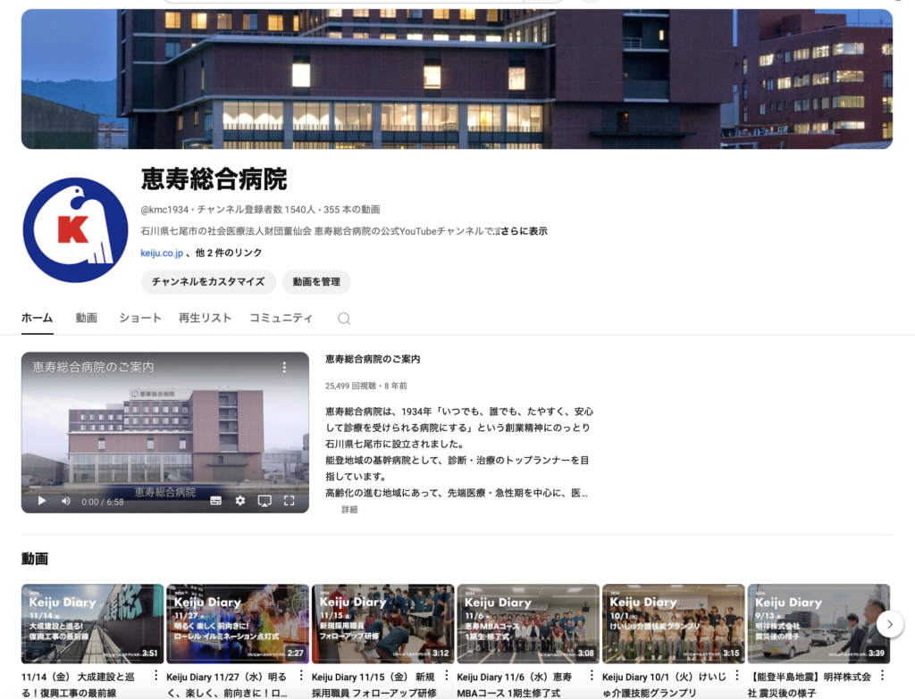The width and height of the screenshot is (915, 699).
Task: Switch to the ホーム tab
Action: point(38,319)
